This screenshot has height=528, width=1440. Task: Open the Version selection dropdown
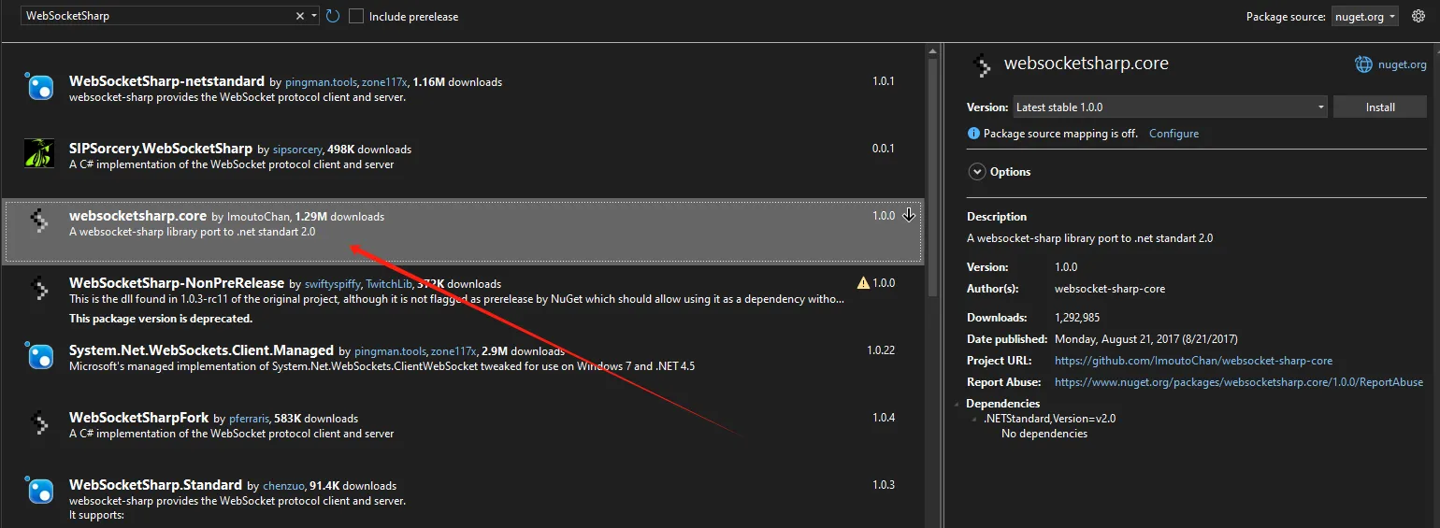coord(1170,107)
